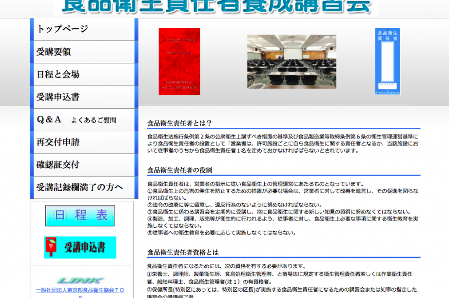Click the 食品衛生責任者の役割 section heading
Viewport: 449px width, 298px height.
[179, 170]
